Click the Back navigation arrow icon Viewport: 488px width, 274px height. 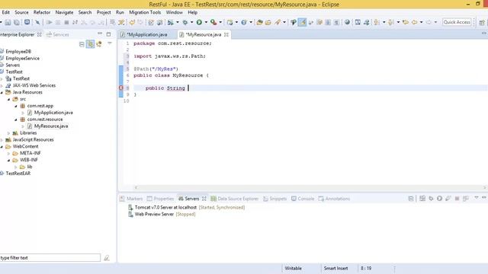[x=414, y=22]
